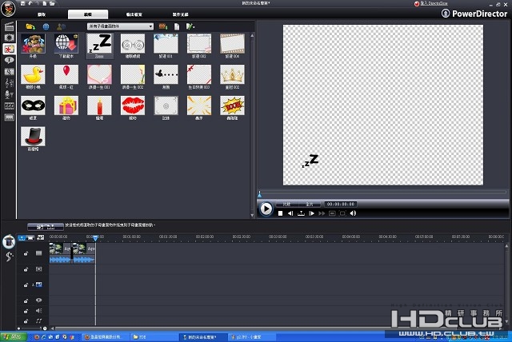
Task: Switch to the Produce tab
Action: point(134,14)
